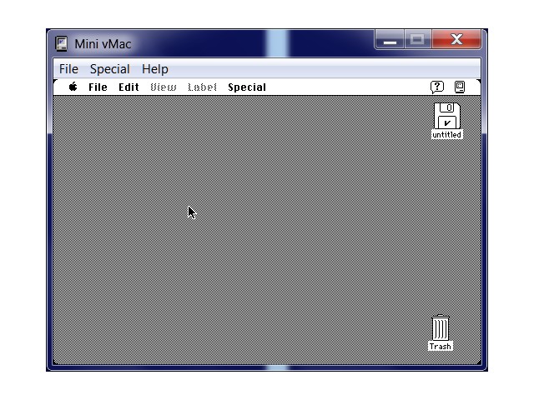Click the Balloon Help question mark icon

click(437, 87)
